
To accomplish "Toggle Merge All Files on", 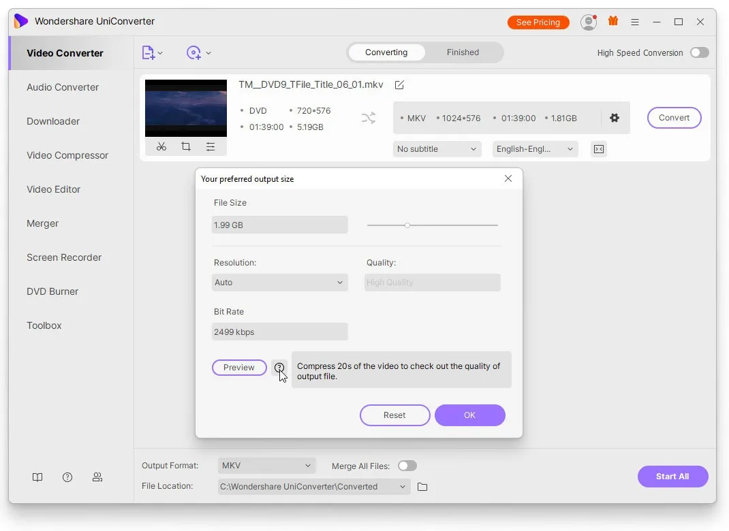I will pos(407,466).
